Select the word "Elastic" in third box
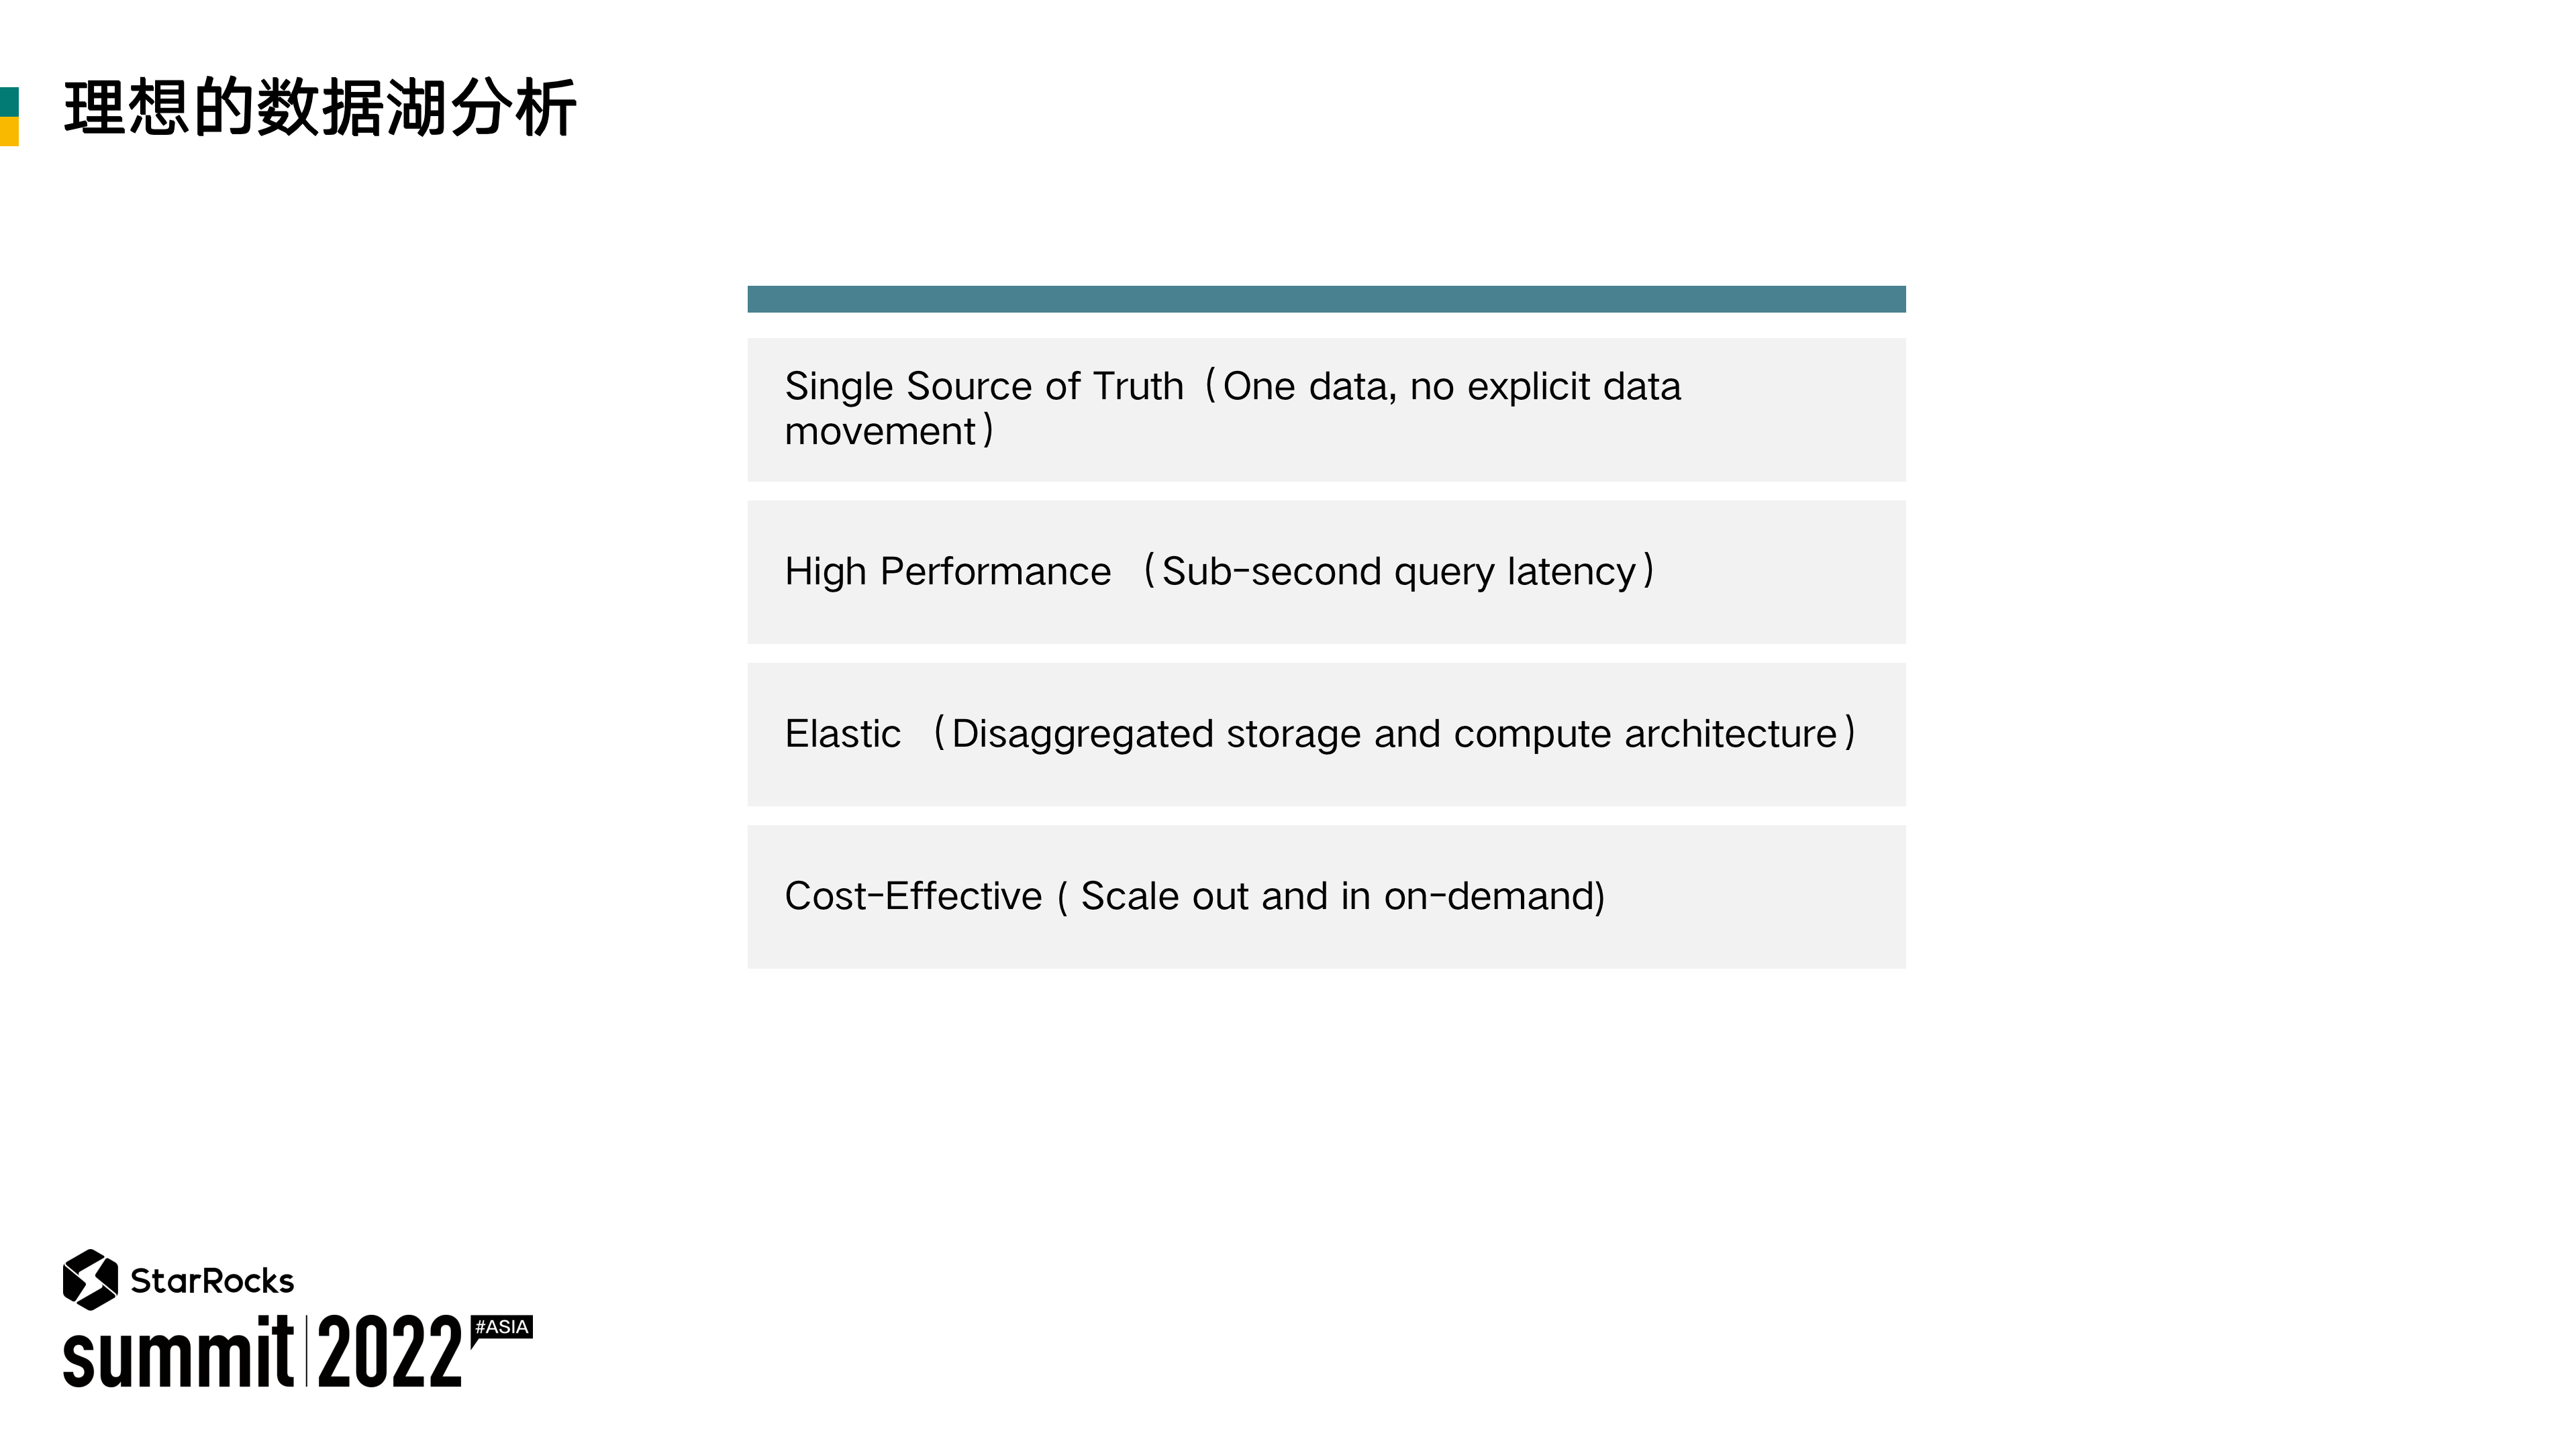 point(842,735)
